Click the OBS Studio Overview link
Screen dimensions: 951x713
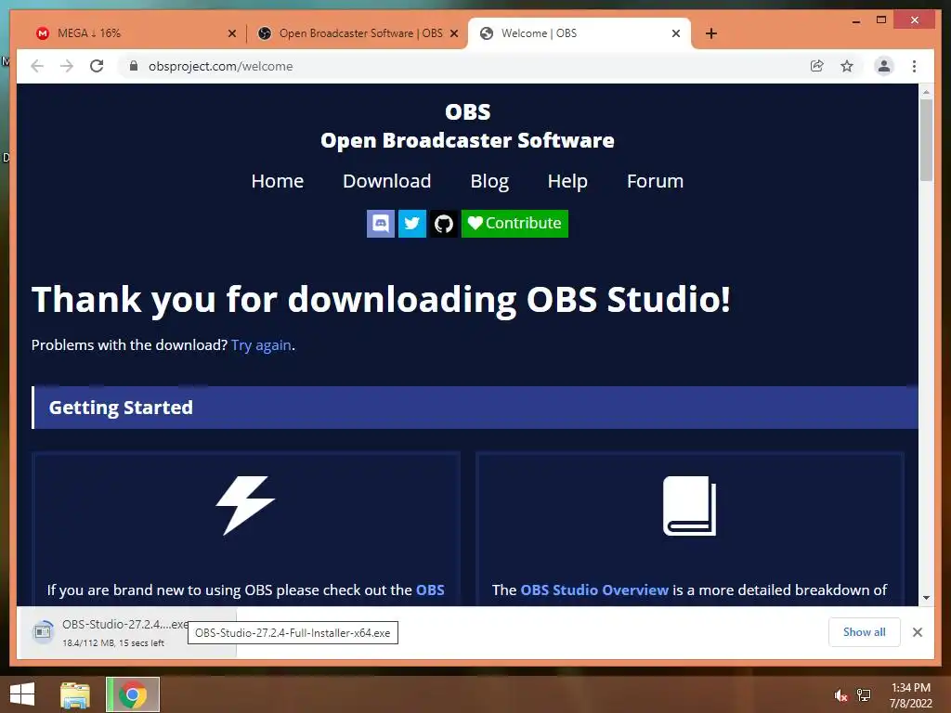pos(594,590)
